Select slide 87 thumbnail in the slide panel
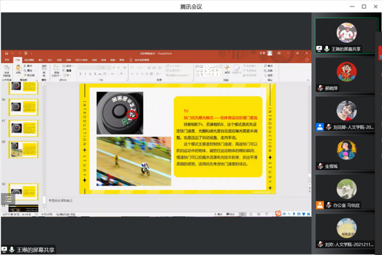Viewport: 382px width, 255px height. [x=24, y=127]
